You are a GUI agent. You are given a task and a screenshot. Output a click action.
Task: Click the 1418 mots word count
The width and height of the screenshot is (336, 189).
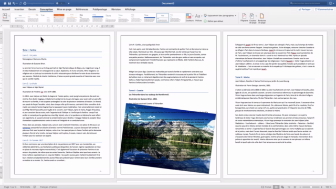[25, 187]
